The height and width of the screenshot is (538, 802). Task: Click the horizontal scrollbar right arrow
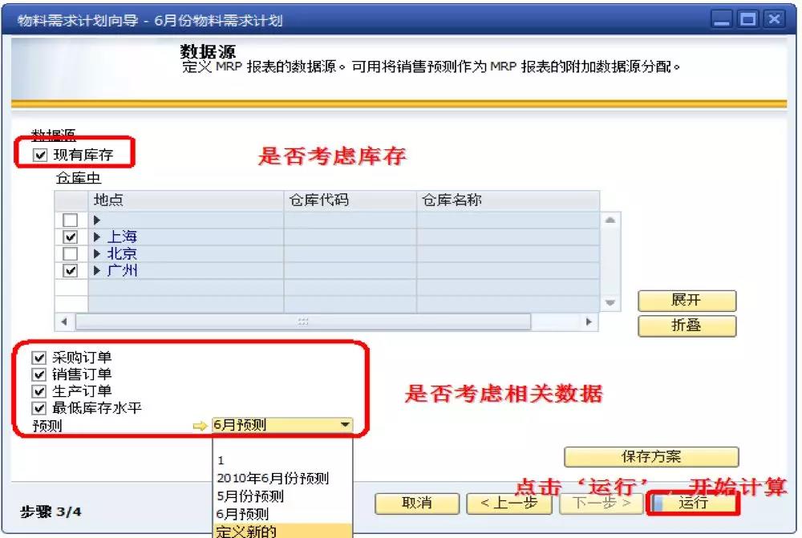tap(589, 322)
